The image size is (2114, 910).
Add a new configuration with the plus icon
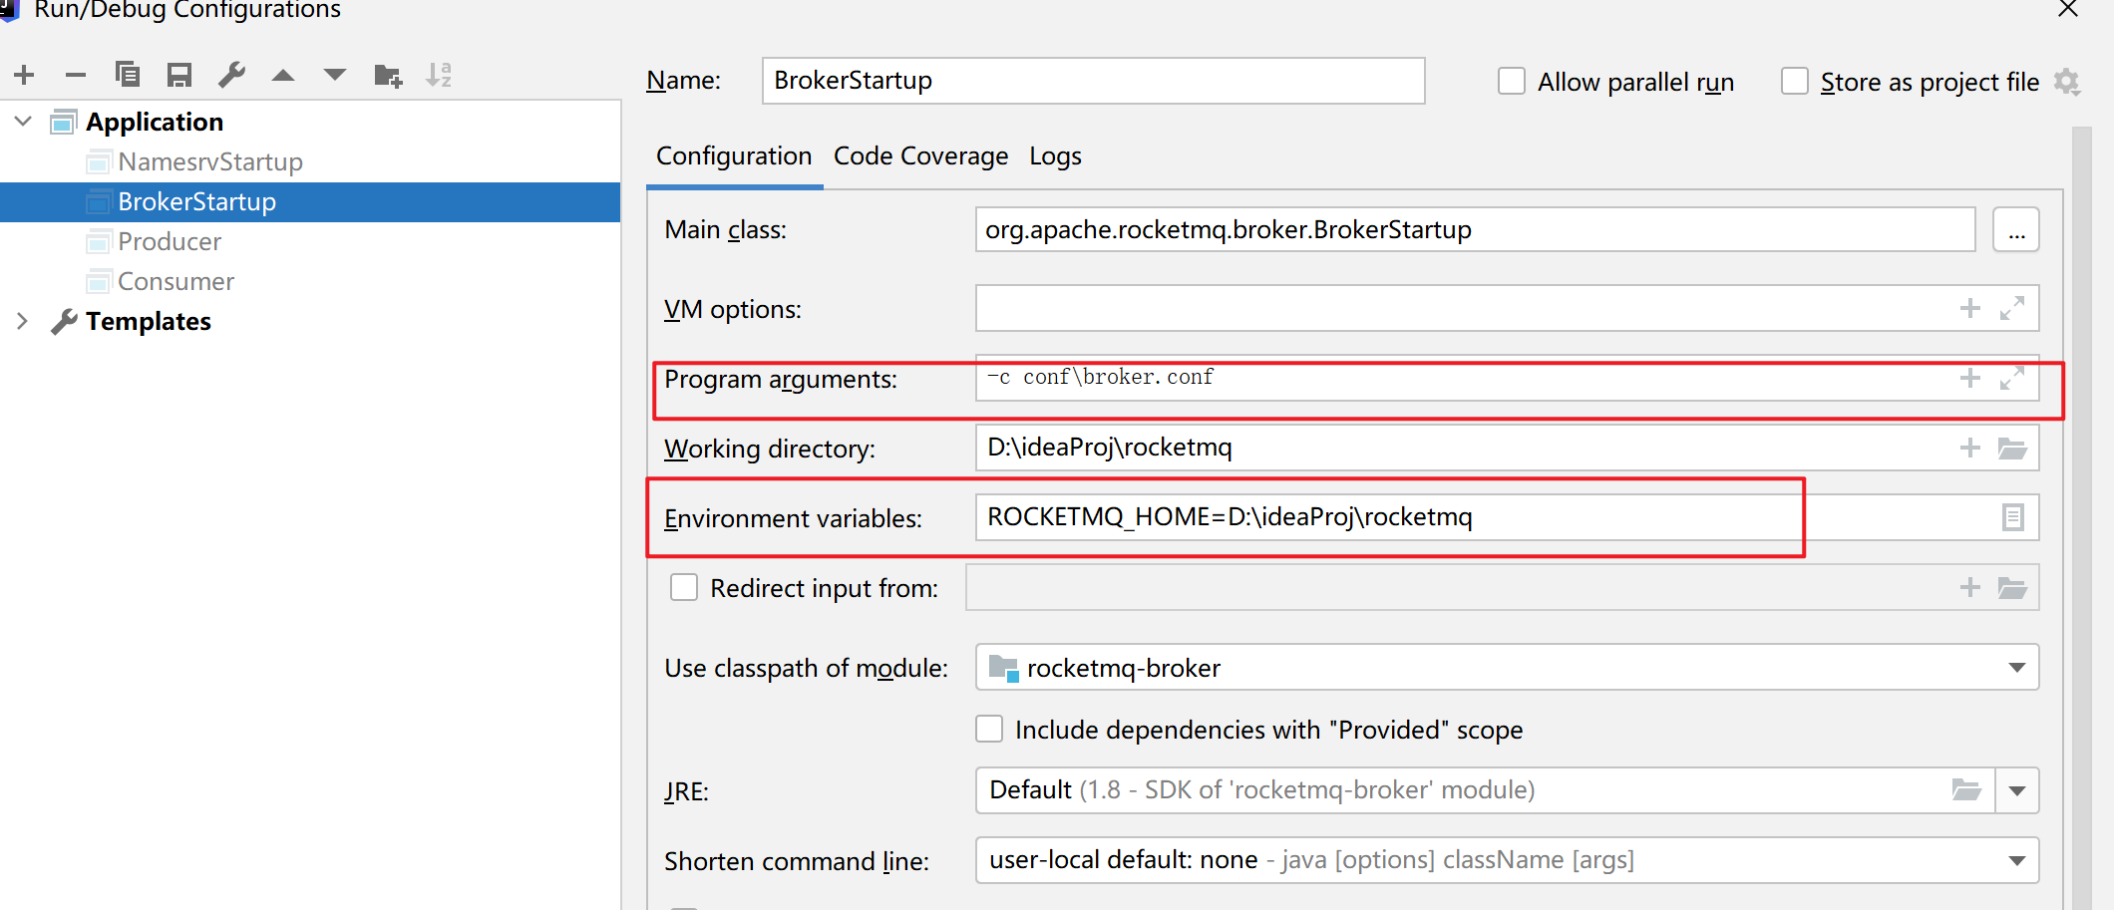[x=25, y=75]
